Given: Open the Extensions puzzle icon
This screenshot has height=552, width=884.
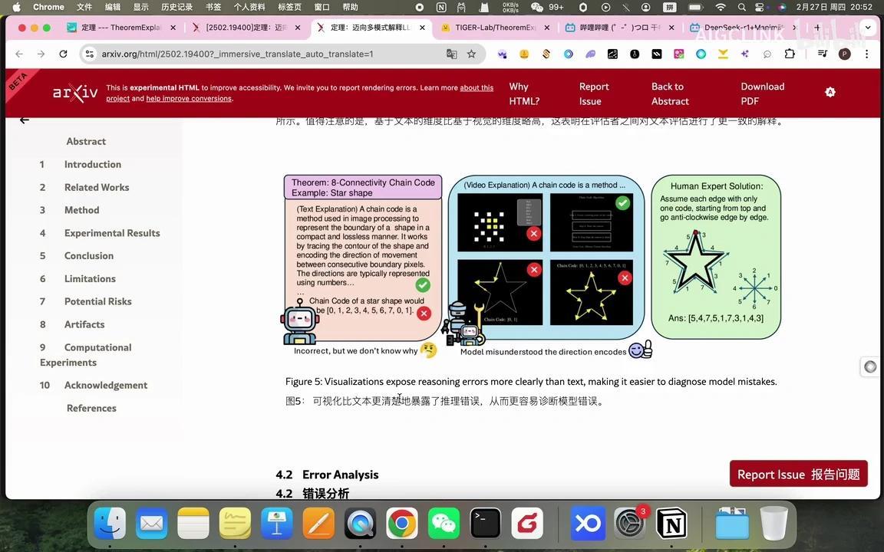Looking at the screenshot, I should pyautogui.click(x=790, y=54).
